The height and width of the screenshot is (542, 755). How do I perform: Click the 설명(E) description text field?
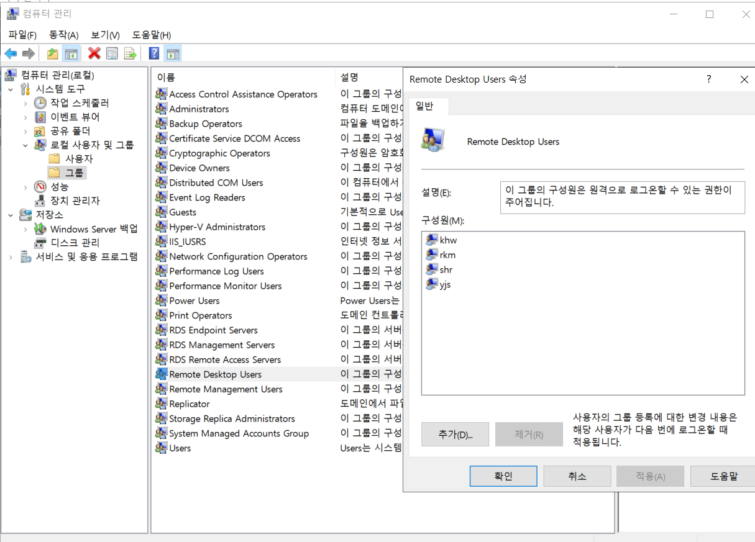click(x=622, y=197)
